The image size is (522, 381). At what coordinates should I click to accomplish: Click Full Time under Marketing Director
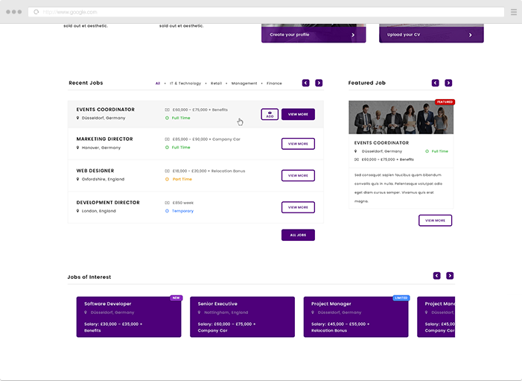[x=181, y=148]
